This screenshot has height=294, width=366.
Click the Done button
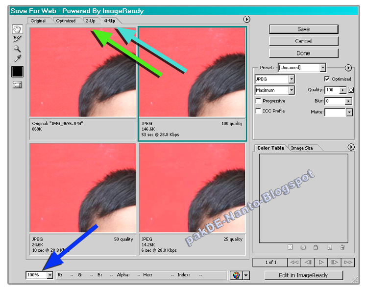(x=303, y=53)
